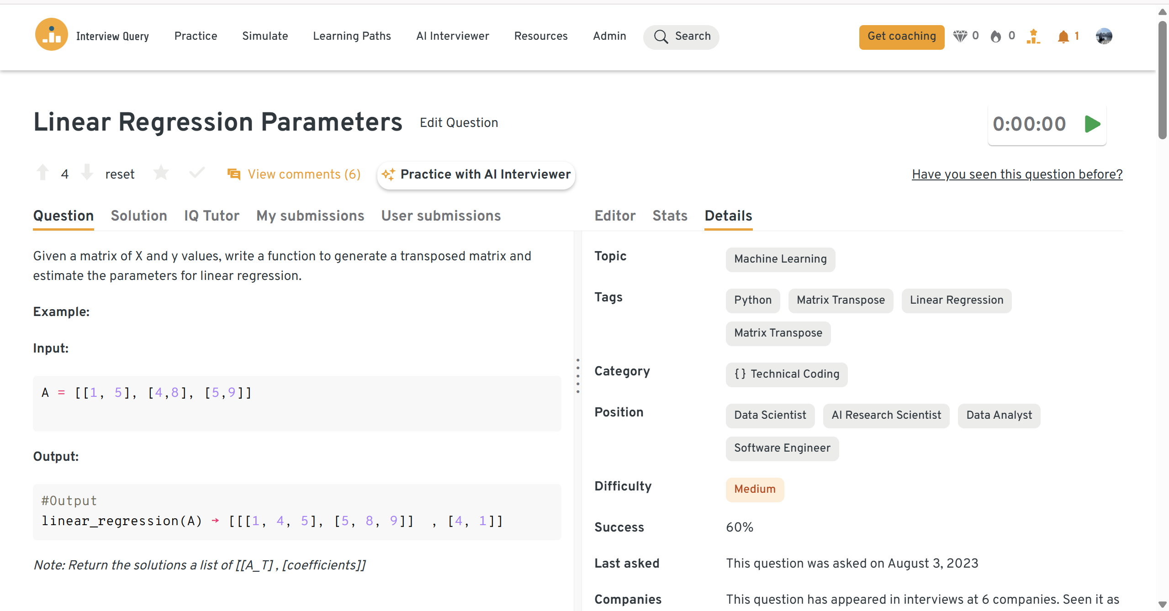Screen dimensions: 1169x611
Task: Click the flame streak icon
Action: click(995, 36)
